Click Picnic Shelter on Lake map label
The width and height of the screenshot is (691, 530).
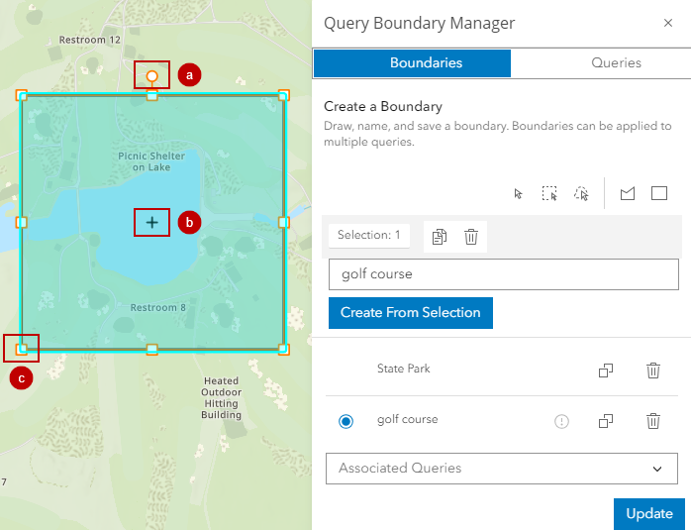point(151,161)
